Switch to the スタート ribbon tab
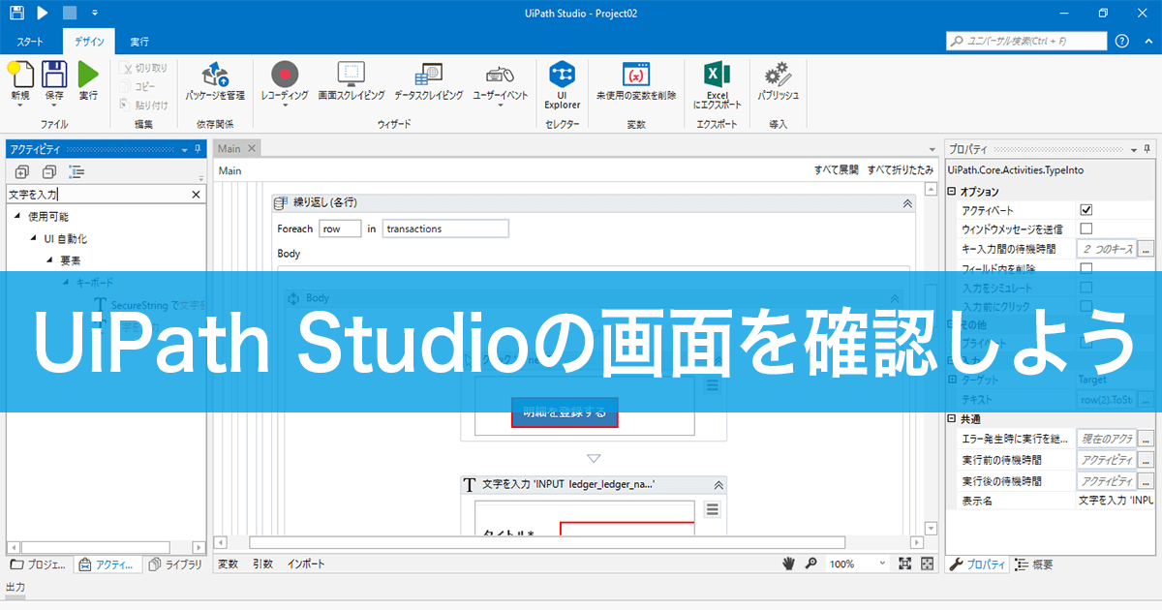1162x610 pixels. (x=30, y=42)
